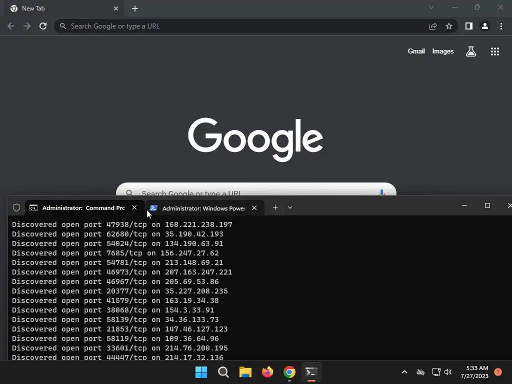Open Search Labs flask icon

click(x=471, y=51)
